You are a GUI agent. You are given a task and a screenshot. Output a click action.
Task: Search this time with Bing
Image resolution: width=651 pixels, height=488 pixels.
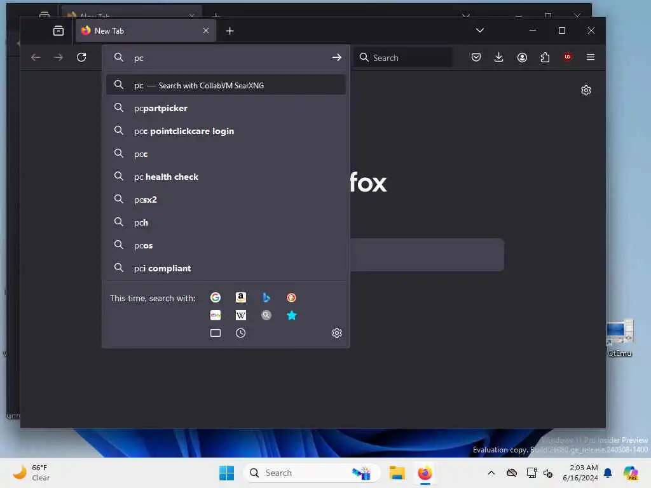(x=266, y=297)
